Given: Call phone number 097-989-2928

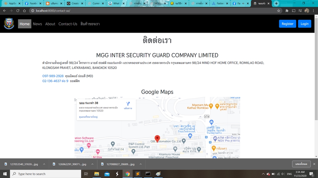Looking at the screenshot, I should coord(53,76).
